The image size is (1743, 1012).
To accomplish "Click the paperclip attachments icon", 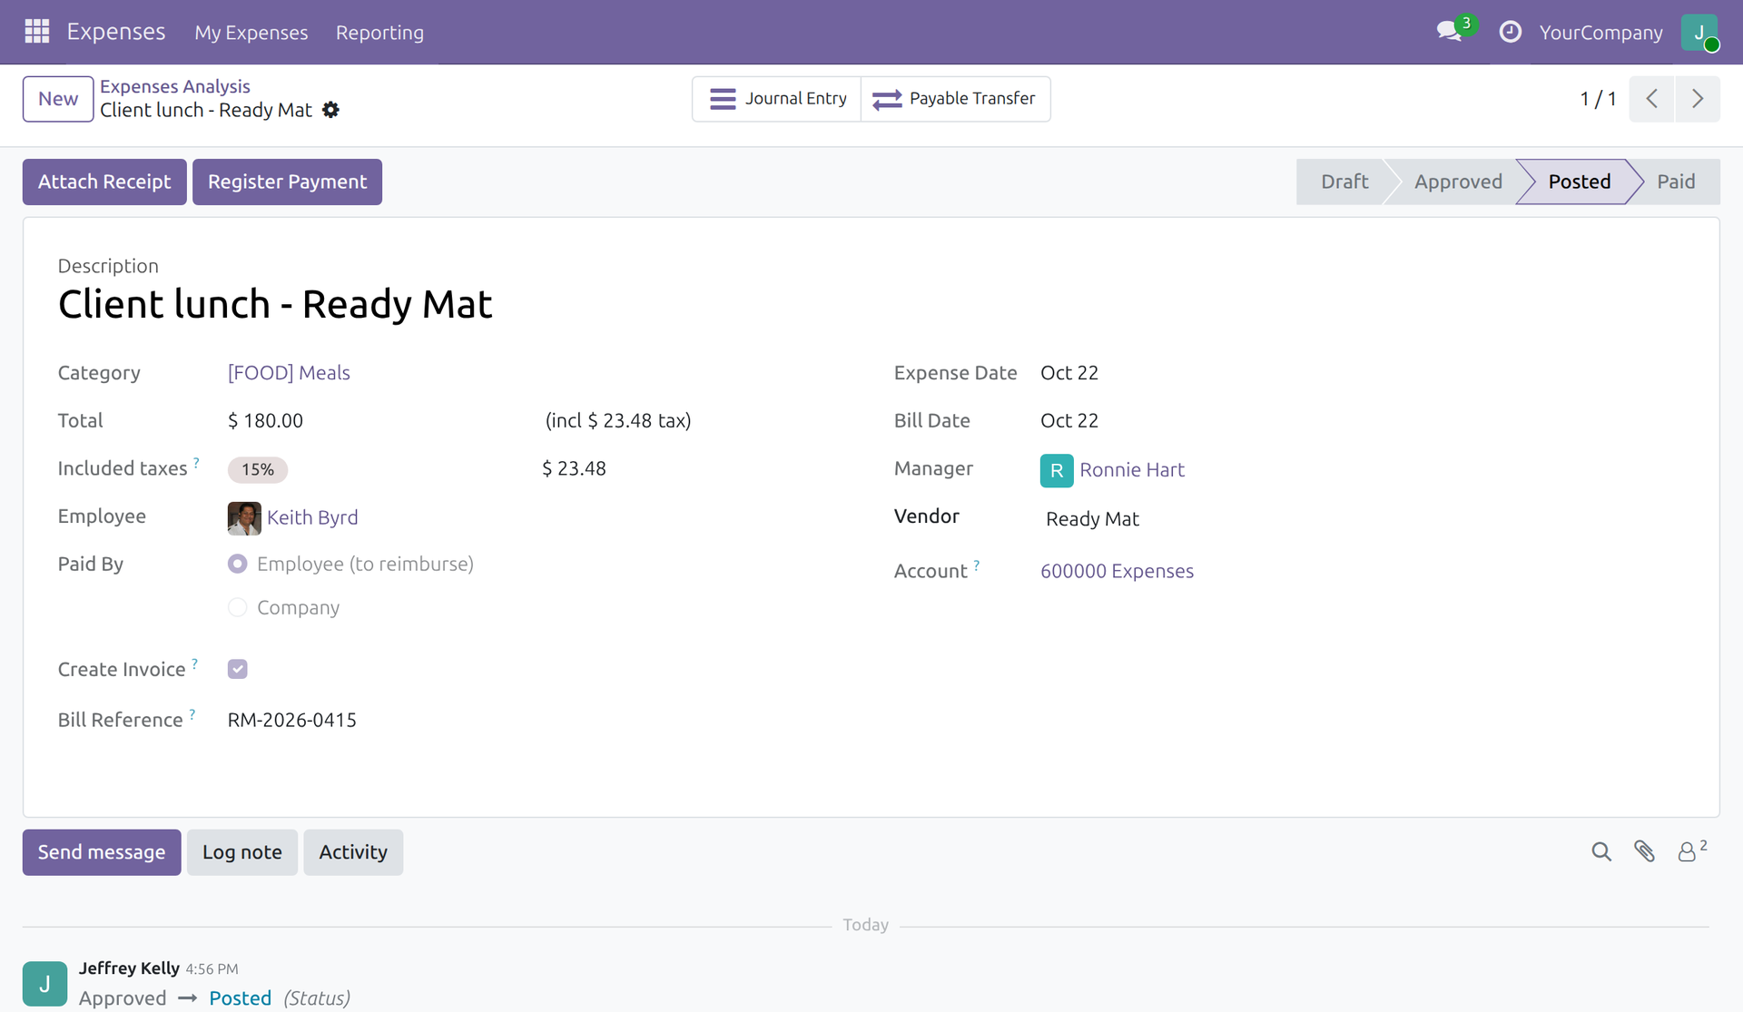I will [x=1644, y=851].
